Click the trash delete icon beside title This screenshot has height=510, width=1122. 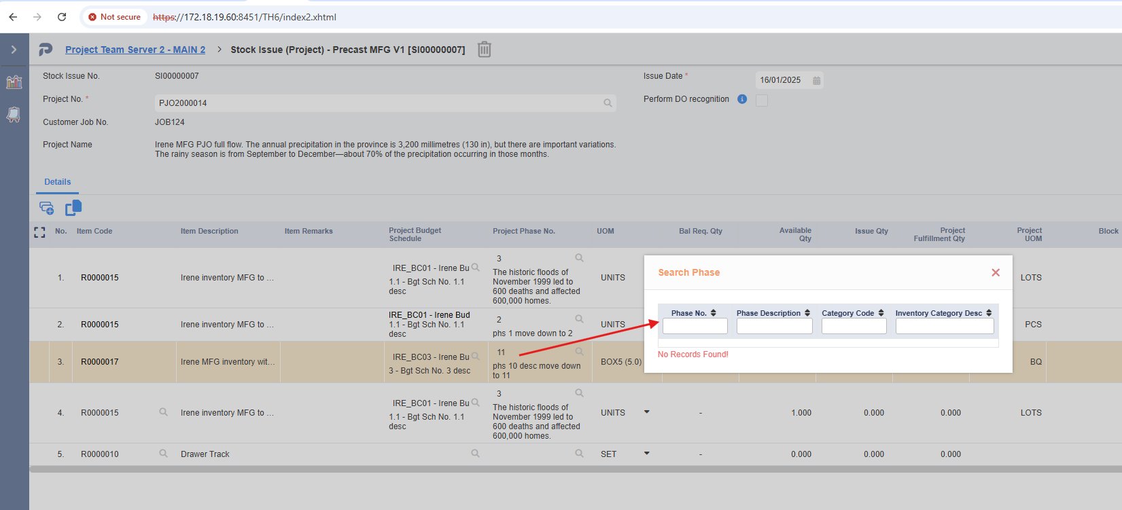tap(484, 50)
